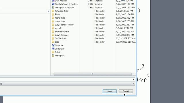Click the date 9/6/2010 1:03 PM
The image size is (184, 103).
[x=124, y=11]
